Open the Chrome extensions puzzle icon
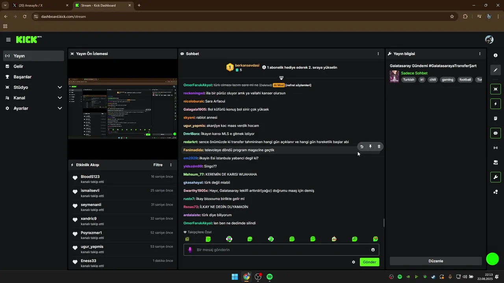 tap(465, 17)
